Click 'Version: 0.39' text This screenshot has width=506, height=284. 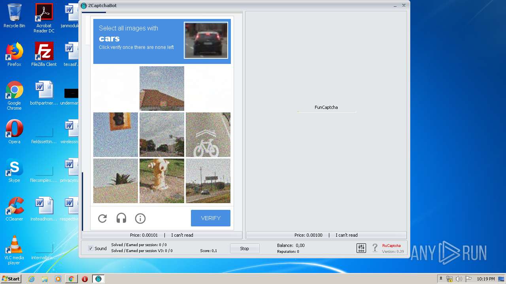[x=393, y=251]
